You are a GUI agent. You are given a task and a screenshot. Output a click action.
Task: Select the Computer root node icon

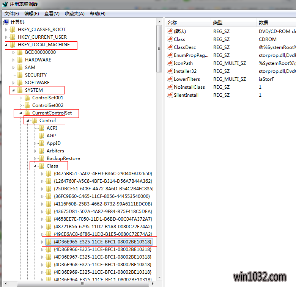[x=6, y=22]
